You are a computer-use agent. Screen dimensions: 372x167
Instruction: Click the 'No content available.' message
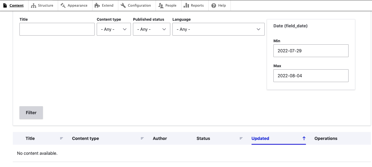coord(37,153)
